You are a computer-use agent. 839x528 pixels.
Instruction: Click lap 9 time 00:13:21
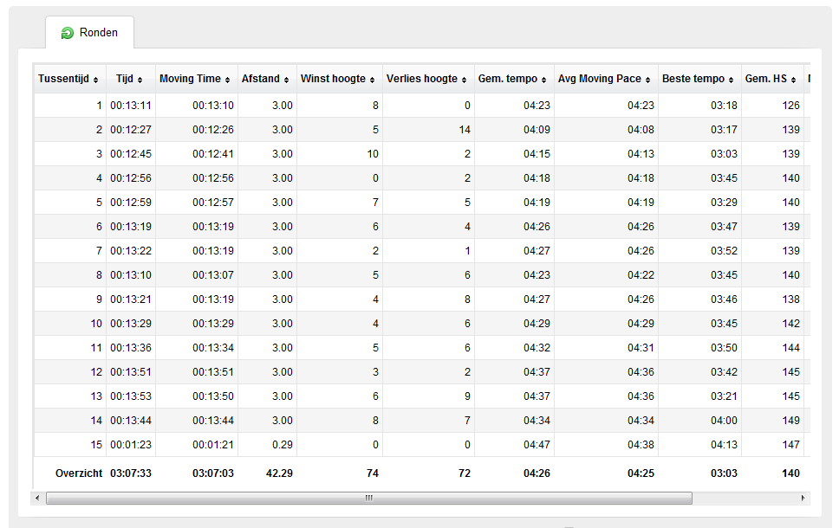(x=131, y=299)
